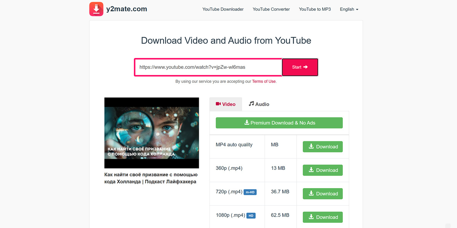Image resolution: width=457 pixels, height=228 pixels.
Task: Click the "720p (.mp4)" label
Action: 229,192
